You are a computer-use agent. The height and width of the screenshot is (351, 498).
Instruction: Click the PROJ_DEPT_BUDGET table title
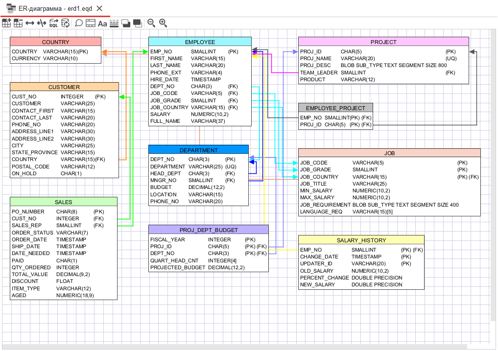(x=209, y=230)
